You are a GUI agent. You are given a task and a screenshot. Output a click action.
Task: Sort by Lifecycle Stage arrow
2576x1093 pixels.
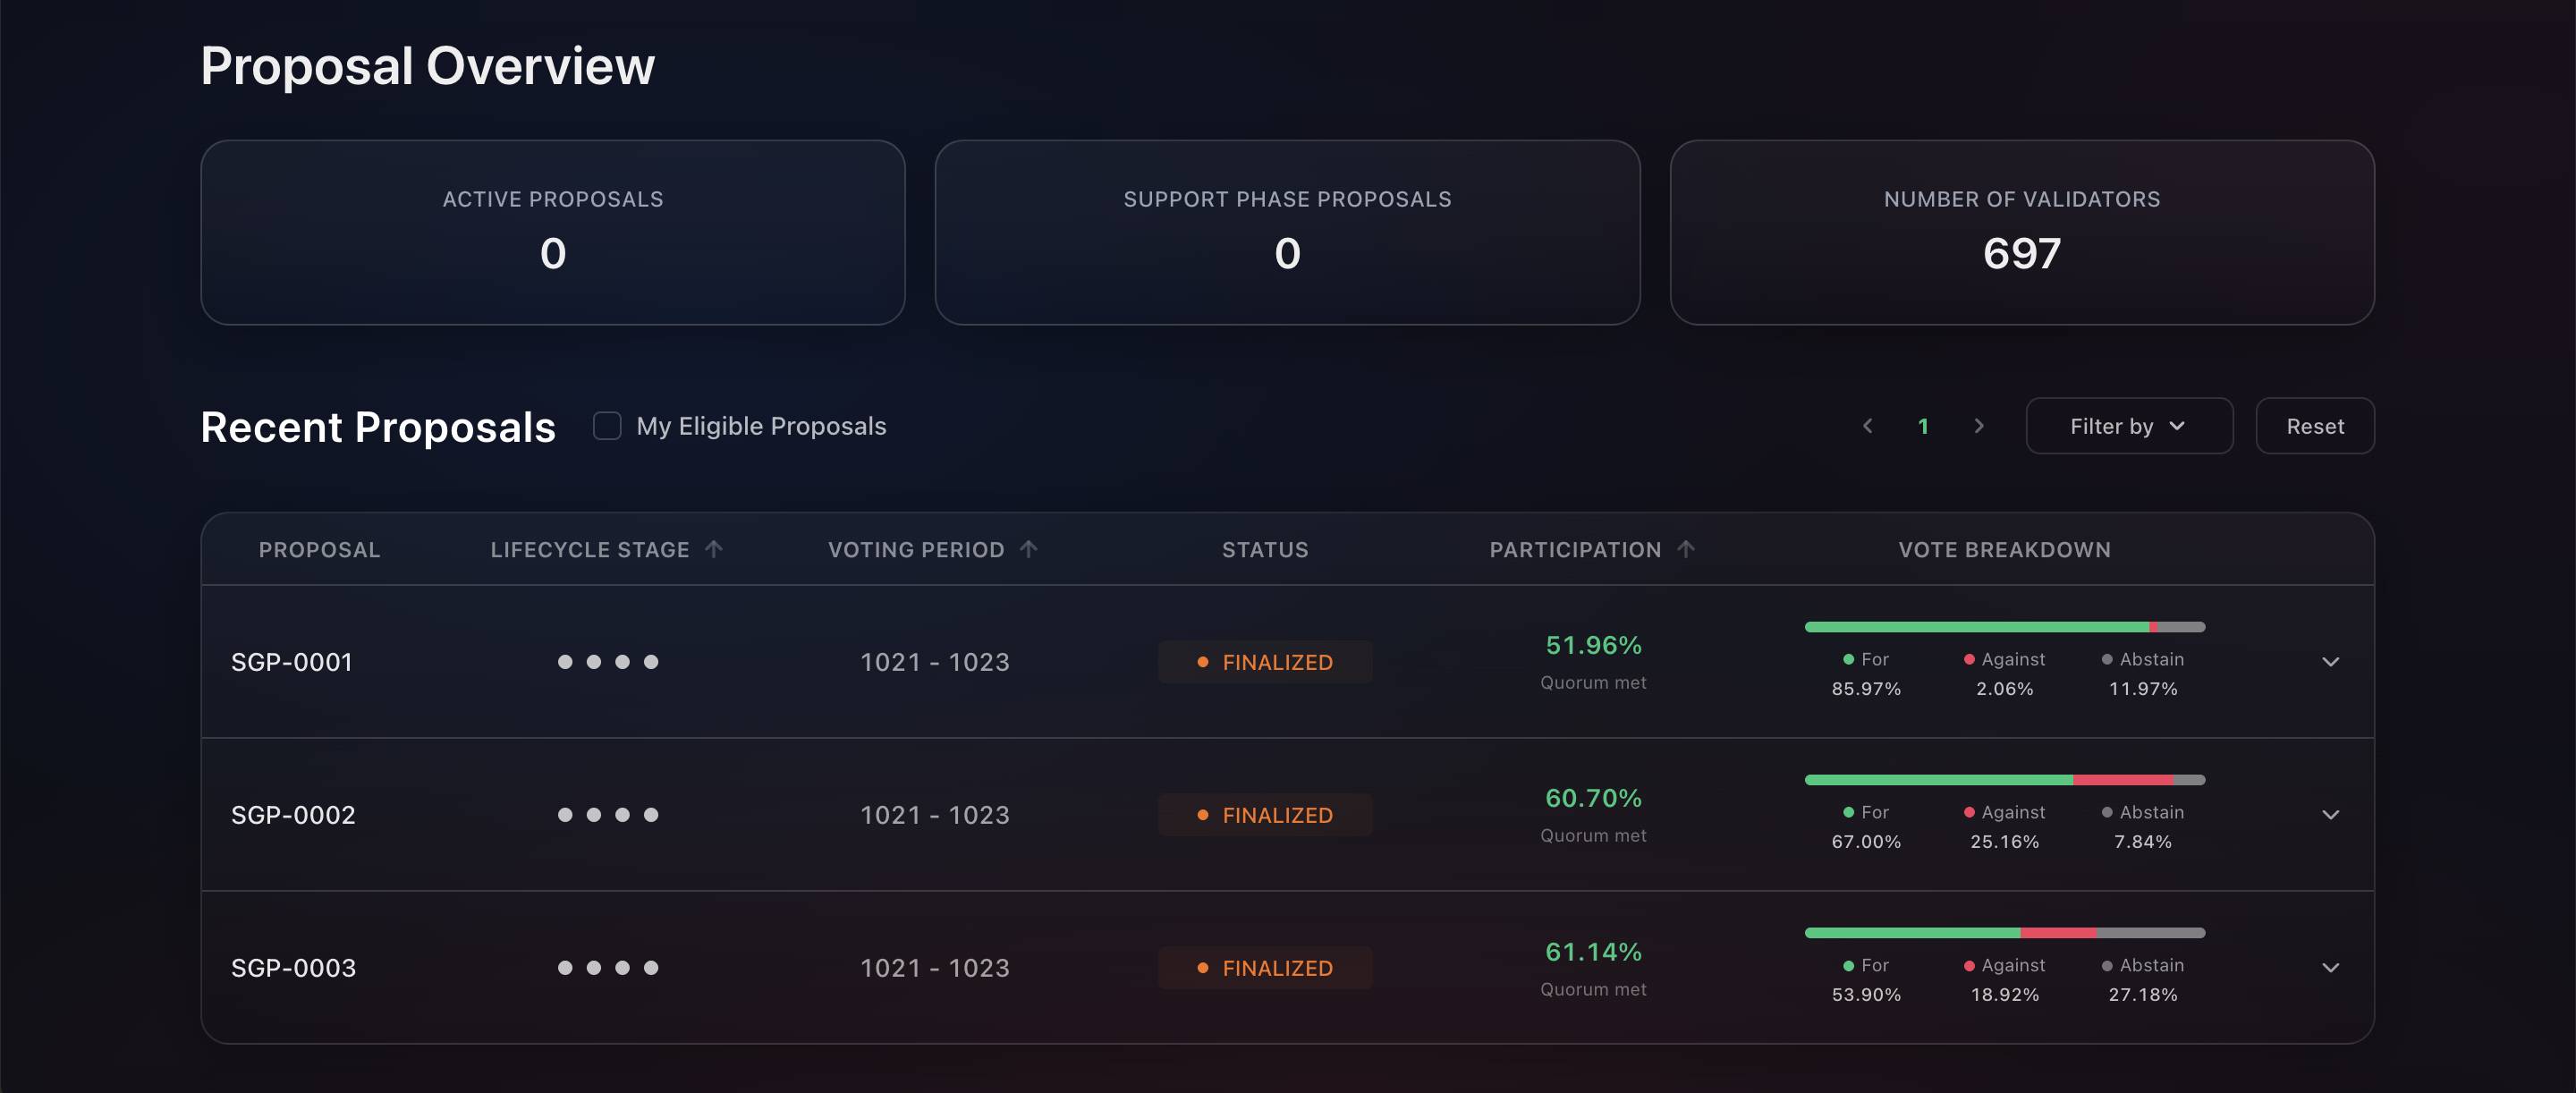(713, 549)
